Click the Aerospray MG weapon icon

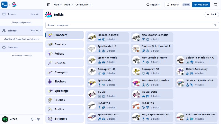point(92,71)
